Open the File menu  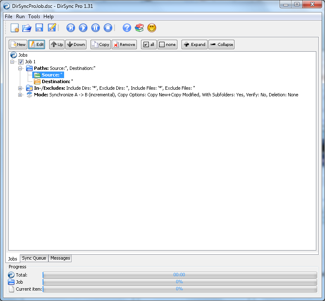click(x=9, y=17)
